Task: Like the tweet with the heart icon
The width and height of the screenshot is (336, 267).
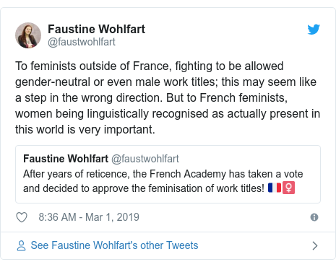Action: (x=22, y=217)
